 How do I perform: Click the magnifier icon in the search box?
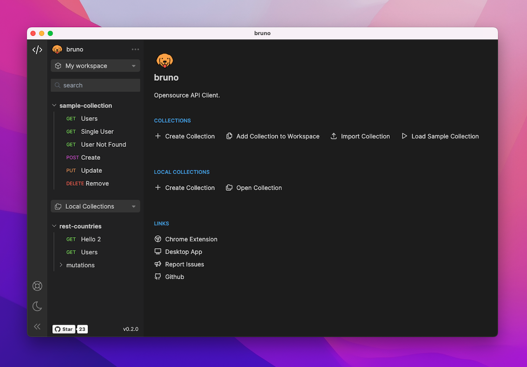pos(58,86)
